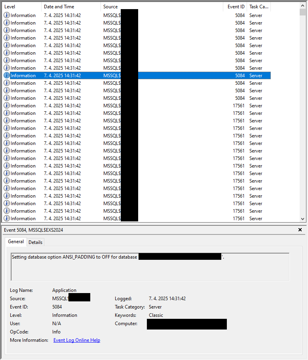Image resolution: width=308 pixels, height=360 pixels.
Task: Select the Logged timestamp value in details
Action: point(167,299)
